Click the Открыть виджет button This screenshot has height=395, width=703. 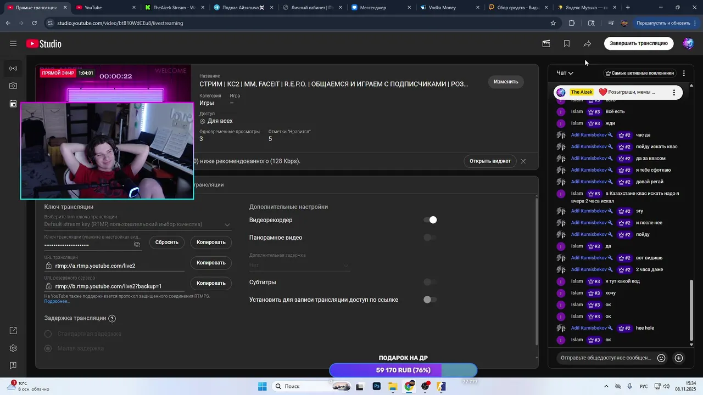490,161
